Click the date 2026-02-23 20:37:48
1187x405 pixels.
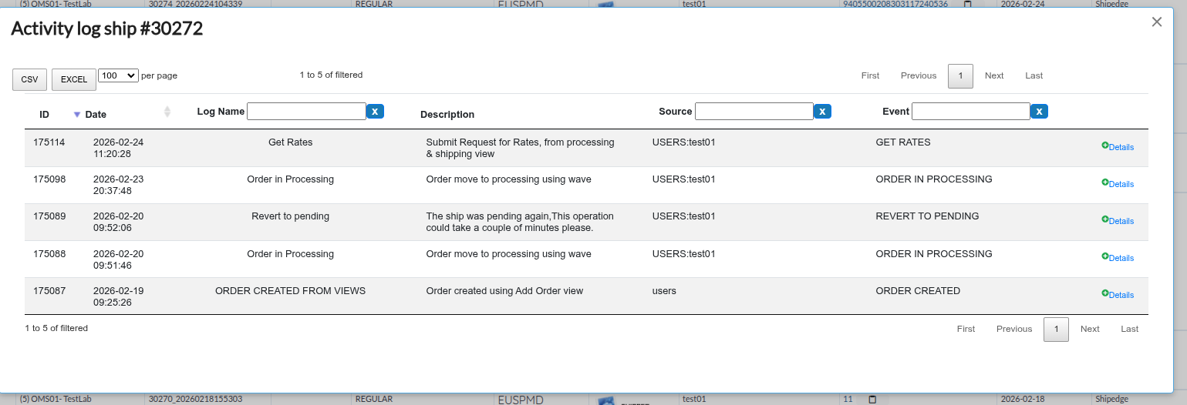coord(118,185)
